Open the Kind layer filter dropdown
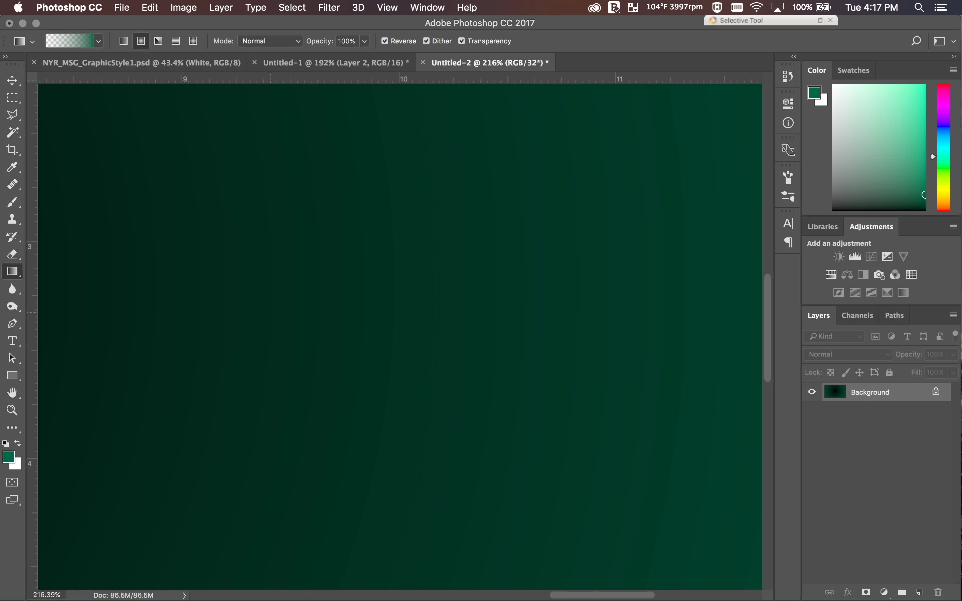The height and width of the screenshot is (601, 962). pos(834,336)
